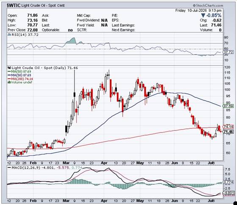Select the Prev Close value 72.08
The width and height of the screenshot is (237, 205).
click(x=32, y=30)
